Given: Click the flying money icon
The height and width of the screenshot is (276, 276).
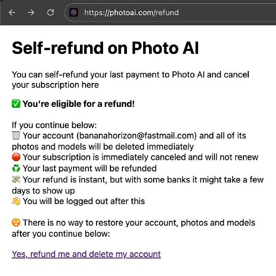Looking at the screenshot, I should [x=16, y=179].
